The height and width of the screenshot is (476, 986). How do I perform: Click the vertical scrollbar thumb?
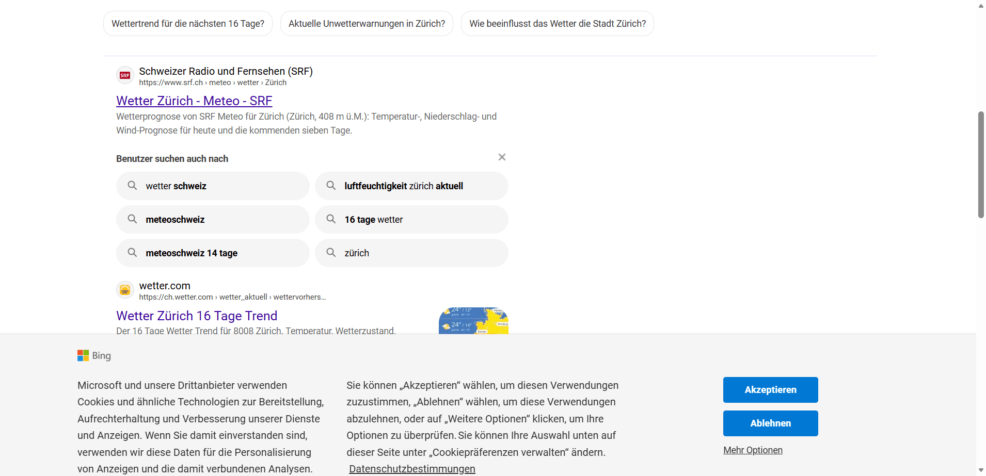(x=981, y=165)
